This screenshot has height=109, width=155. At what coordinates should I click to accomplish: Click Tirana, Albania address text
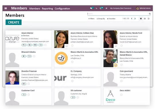[x=125, y=75]
